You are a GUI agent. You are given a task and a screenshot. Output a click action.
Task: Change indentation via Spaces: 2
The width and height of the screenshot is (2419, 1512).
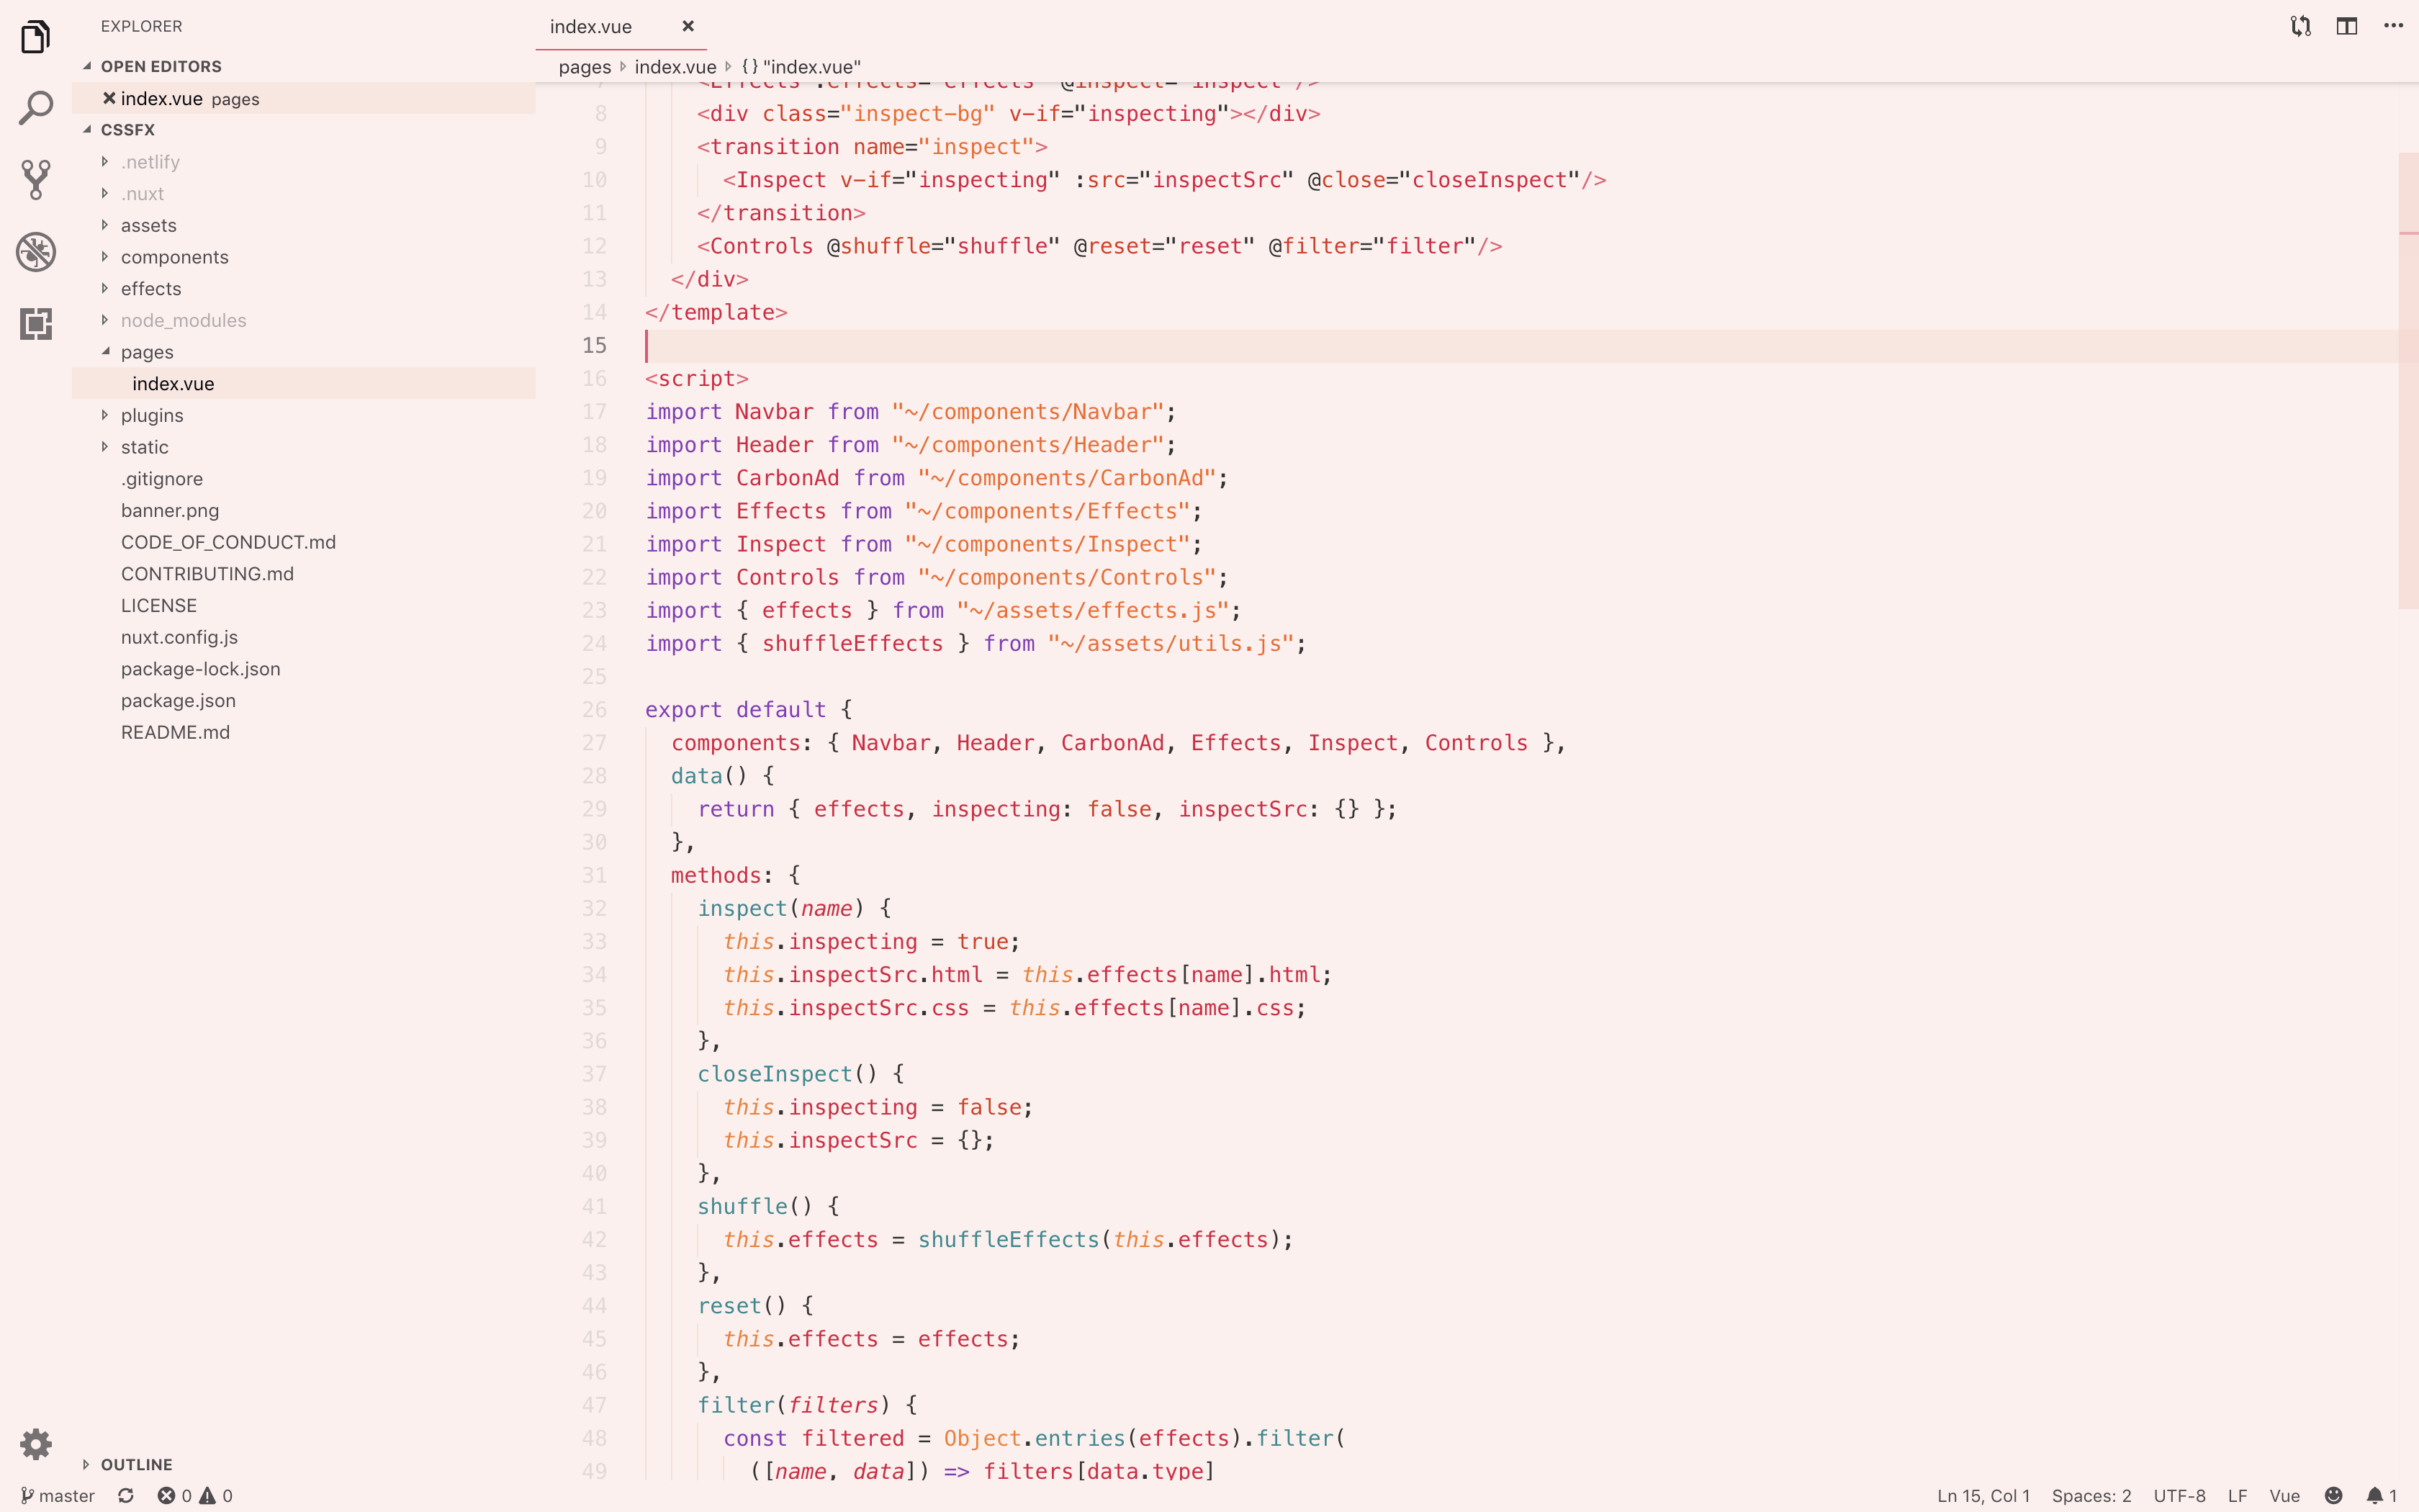(x=2091, y=1495)
